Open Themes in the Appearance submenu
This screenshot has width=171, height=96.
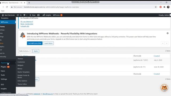[x=20, y=59]
